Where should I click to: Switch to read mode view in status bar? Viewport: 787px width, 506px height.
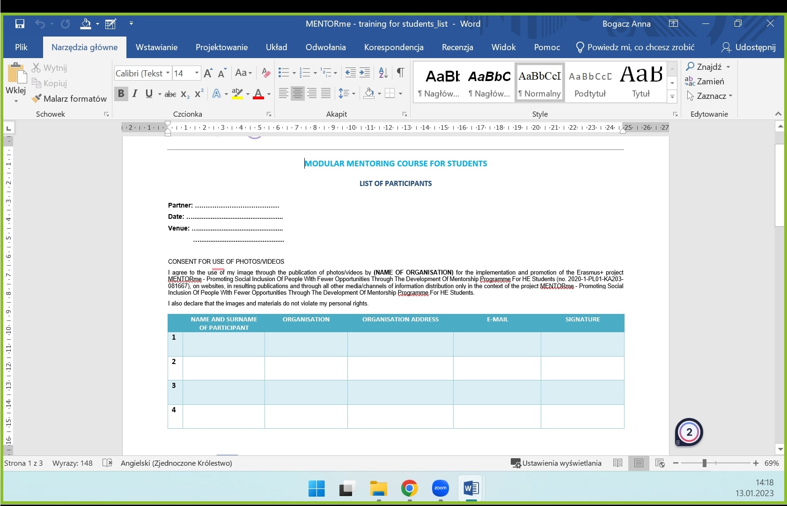pos(618,463)
